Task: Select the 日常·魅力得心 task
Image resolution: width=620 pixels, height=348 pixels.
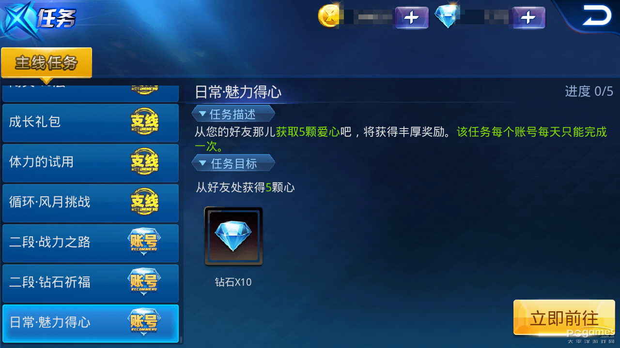Action: [x=91, y=323]
